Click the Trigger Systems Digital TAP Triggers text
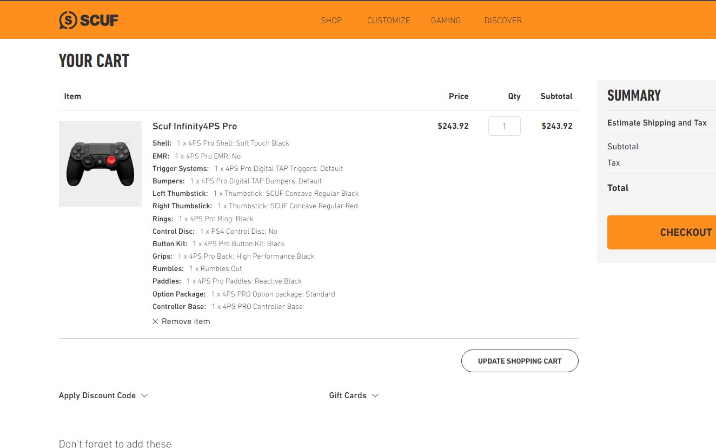This screenshot has width=716, height=448. tap(279, 169)
